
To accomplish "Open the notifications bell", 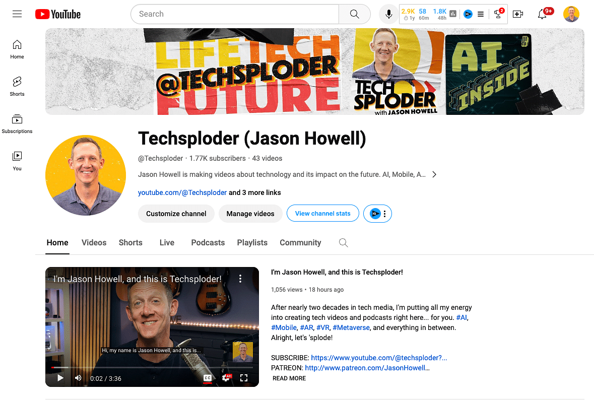I will [x=542, y=14].
